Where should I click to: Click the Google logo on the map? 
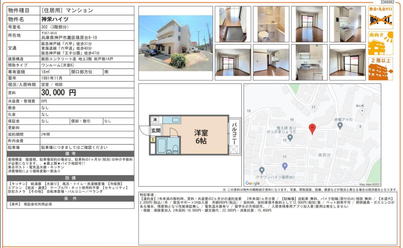[x=253, y=183]
